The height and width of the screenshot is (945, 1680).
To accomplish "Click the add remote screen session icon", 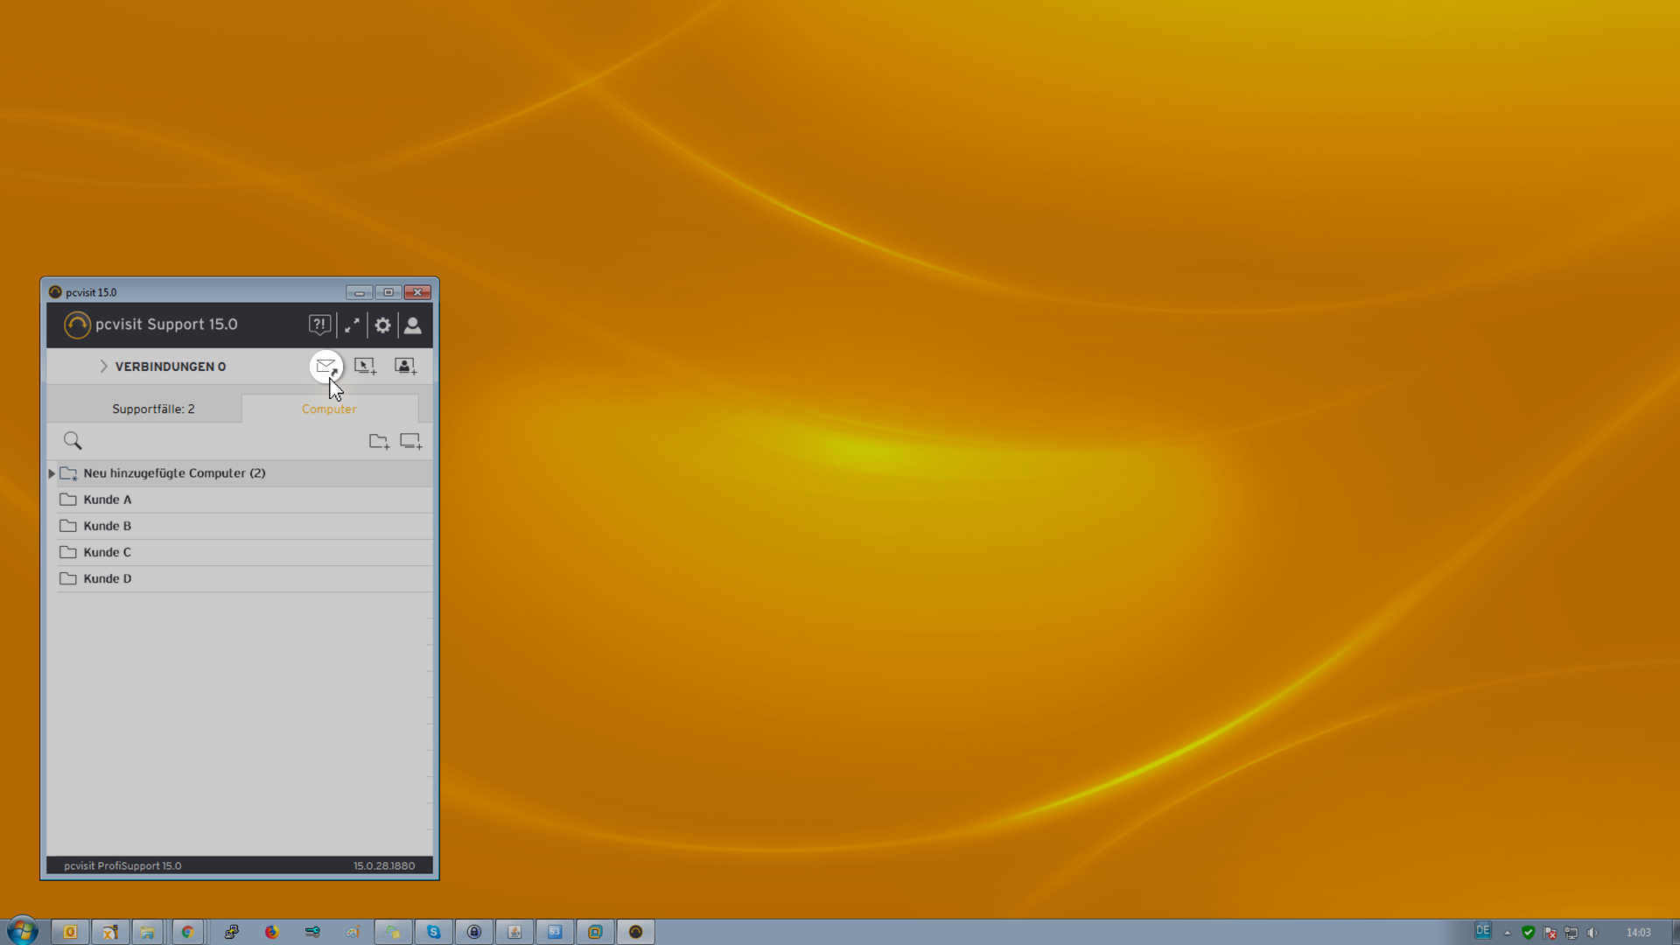I will [365, 366].
